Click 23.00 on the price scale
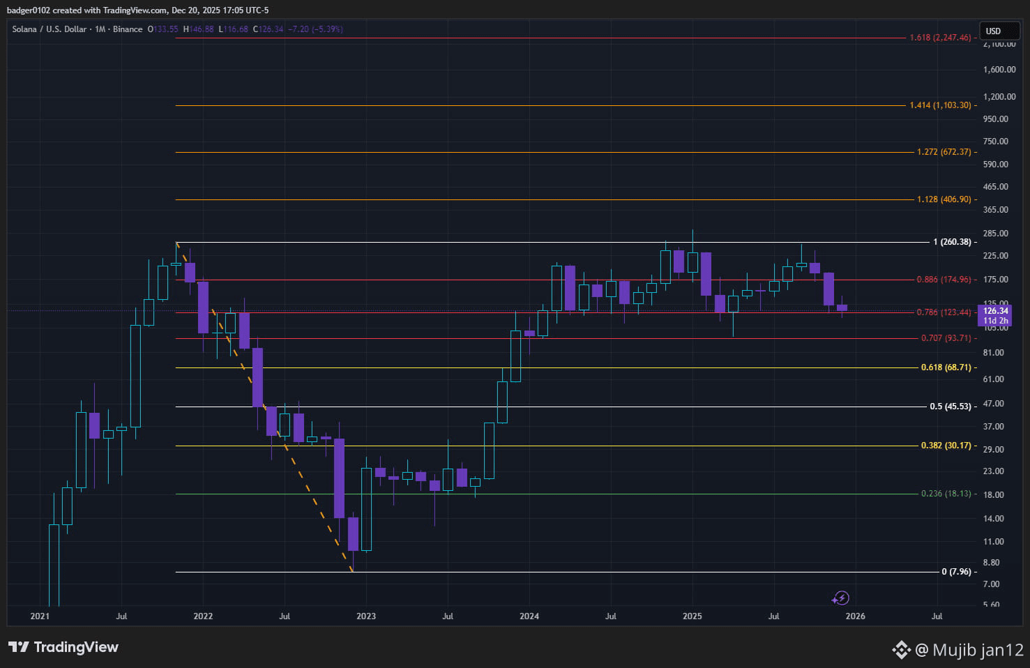 pos(994,471)
